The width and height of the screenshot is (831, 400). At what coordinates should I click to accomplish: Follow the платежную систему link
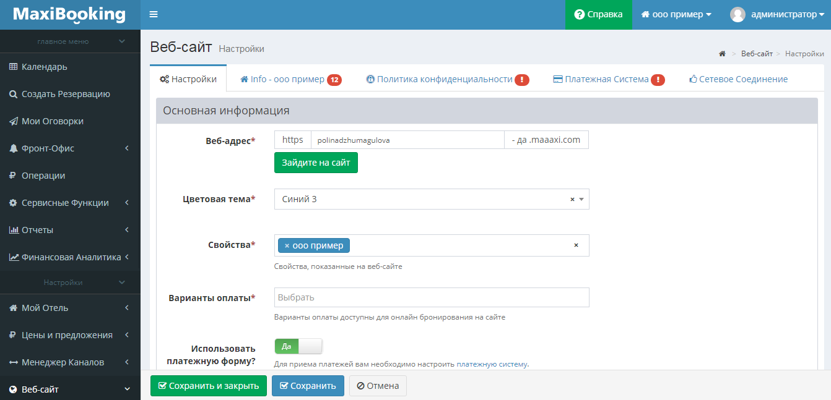pyautogui.click(x=492, y=364)
